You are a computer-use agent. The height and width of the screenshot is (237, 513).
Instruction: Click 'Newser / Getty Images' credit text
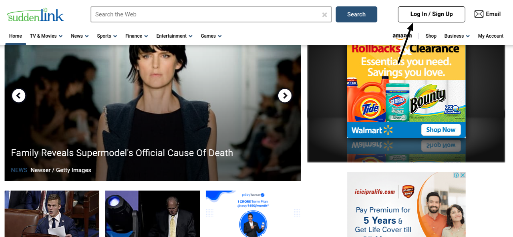tap(61, 170)
